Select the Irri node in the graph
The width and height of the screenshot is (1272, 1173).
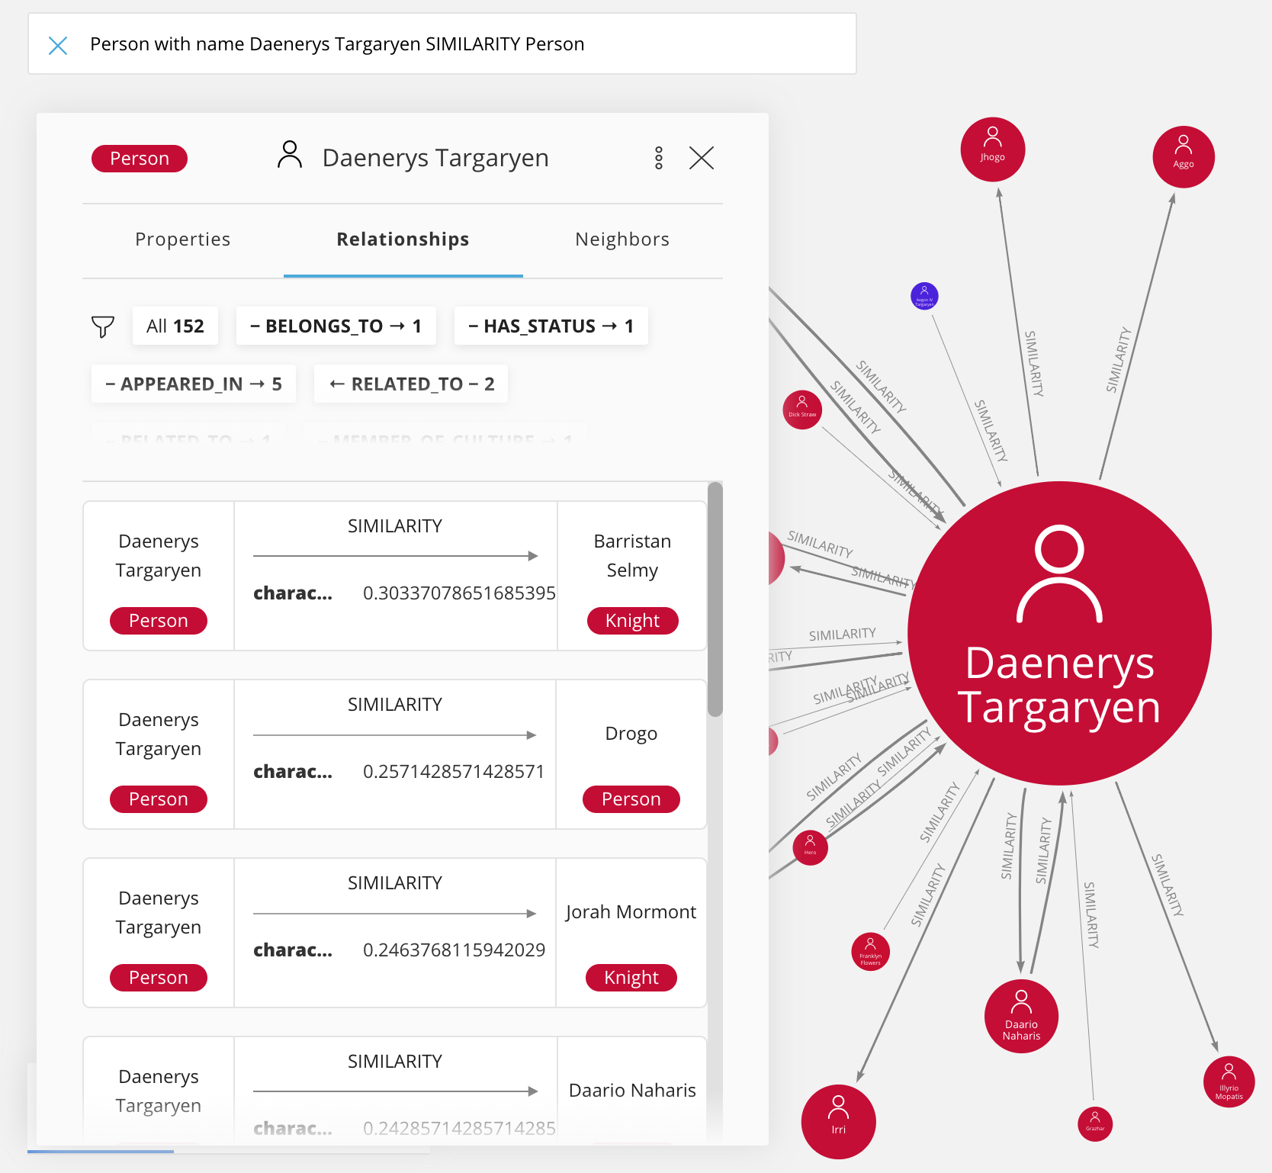tap(839, 1122)
